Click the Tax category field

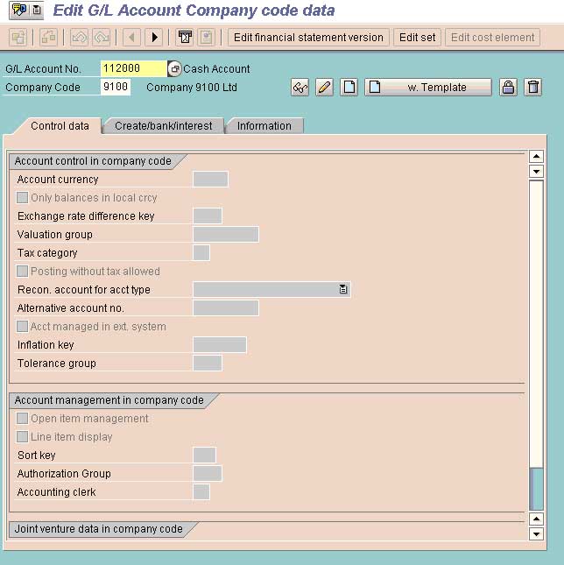click(201, 252)
